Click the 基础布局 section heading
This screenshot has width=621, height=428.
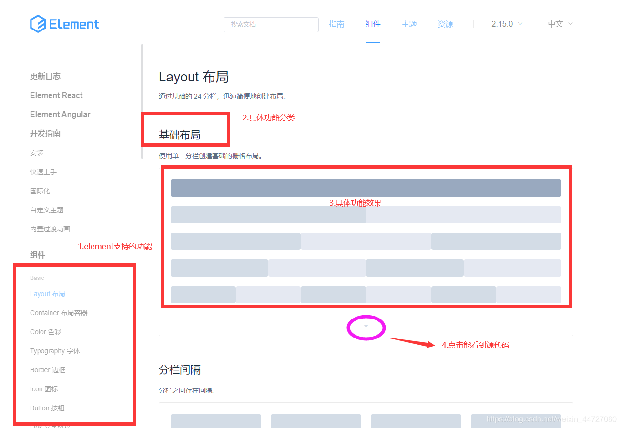coord(180,135)
